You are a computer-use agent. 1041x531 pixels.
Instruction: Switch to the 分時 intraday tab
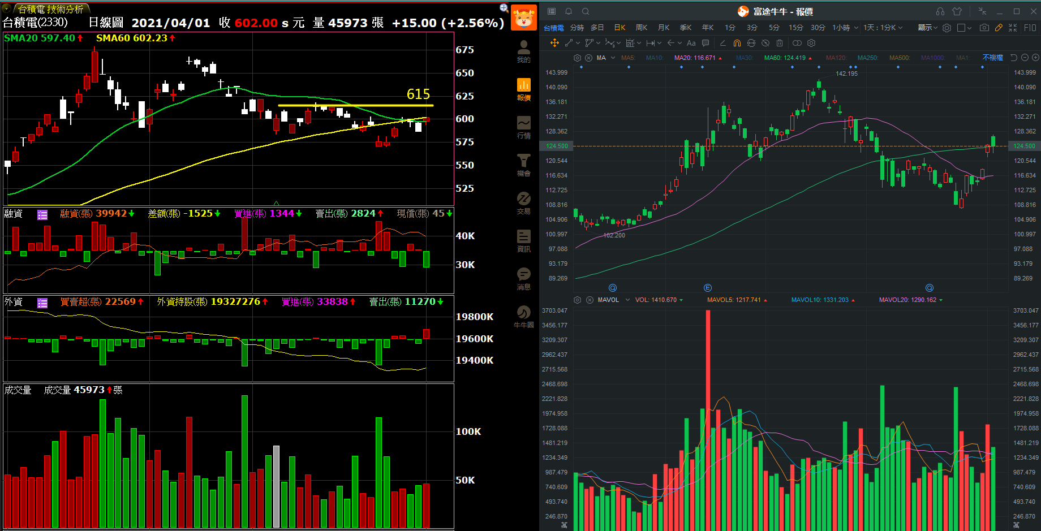[577, 27]
